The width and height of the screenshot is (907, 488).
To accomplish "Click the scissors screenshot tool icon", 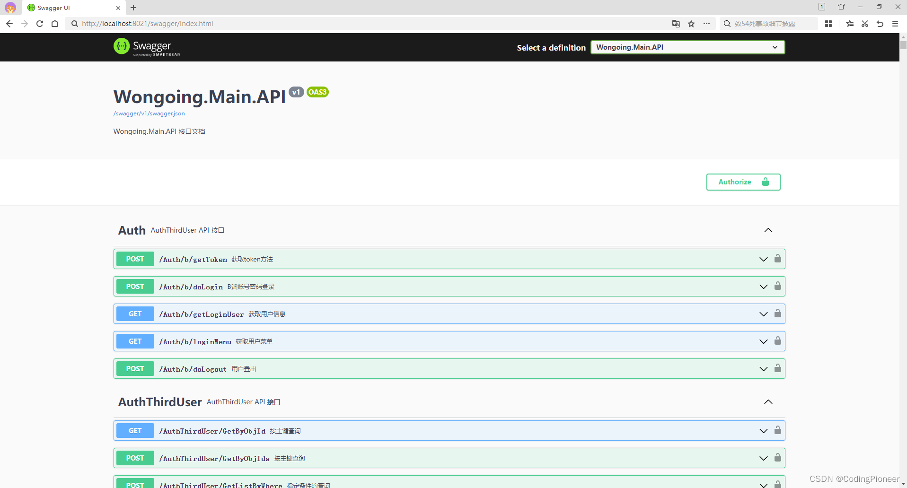I will (865, 24).
